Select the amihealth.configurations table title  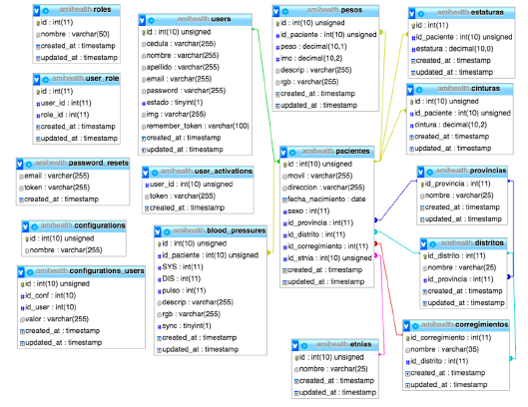[83, 225]
